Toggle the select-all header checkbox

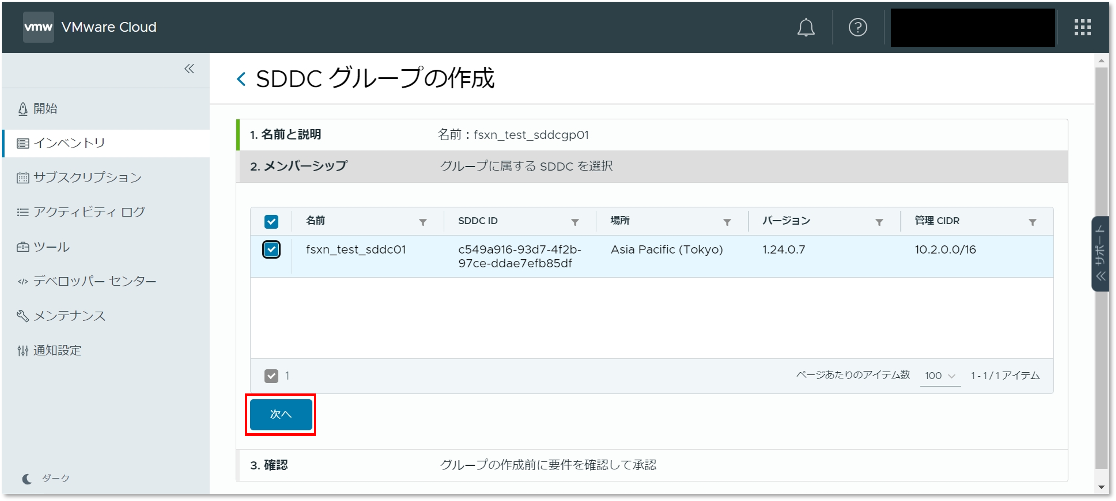[271, 222]
